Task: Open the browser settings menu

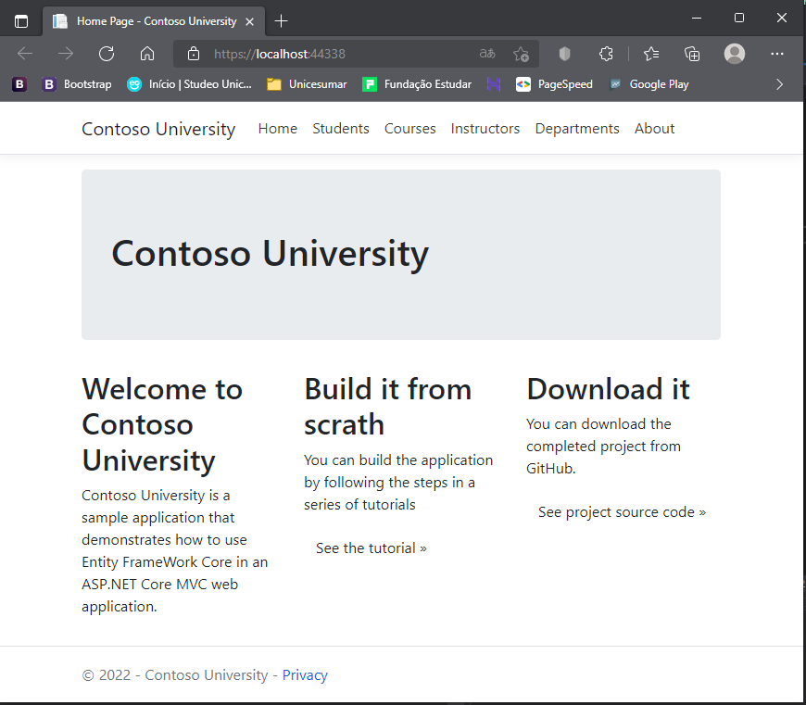Action: (x=777, y=54)
